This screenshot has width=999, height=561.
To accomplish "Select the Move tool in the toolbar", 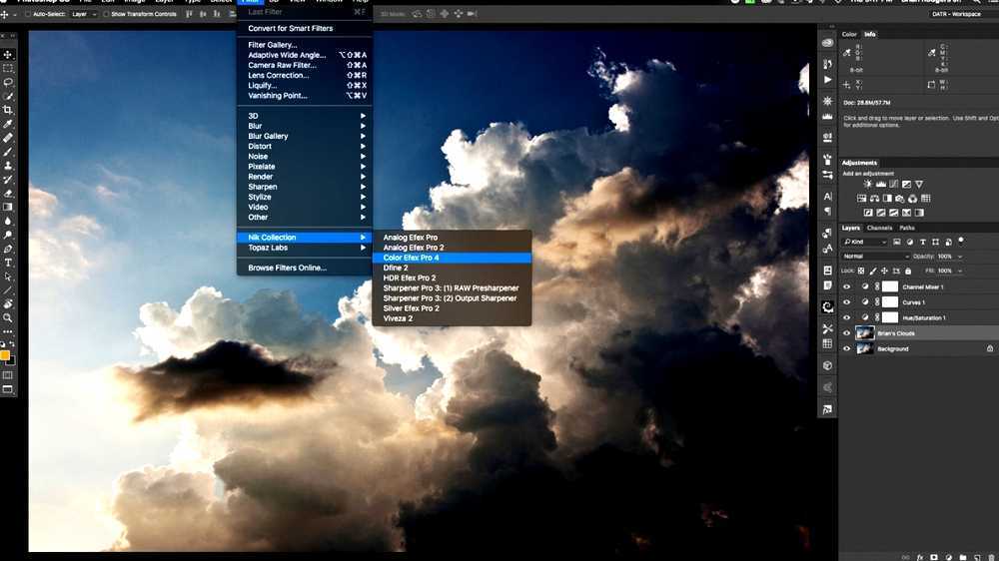I will click(x=8, y=54).
